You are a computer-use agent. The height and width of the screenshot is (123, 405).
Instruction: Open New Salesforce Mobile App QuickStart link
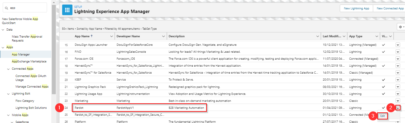20,21
